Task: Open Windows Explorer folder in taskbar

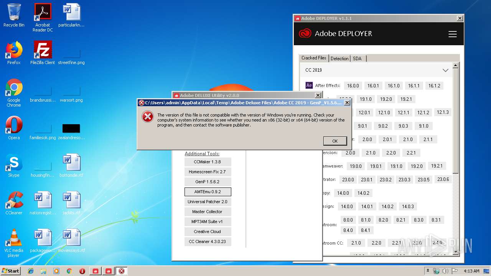Action: tap(43, 271)
